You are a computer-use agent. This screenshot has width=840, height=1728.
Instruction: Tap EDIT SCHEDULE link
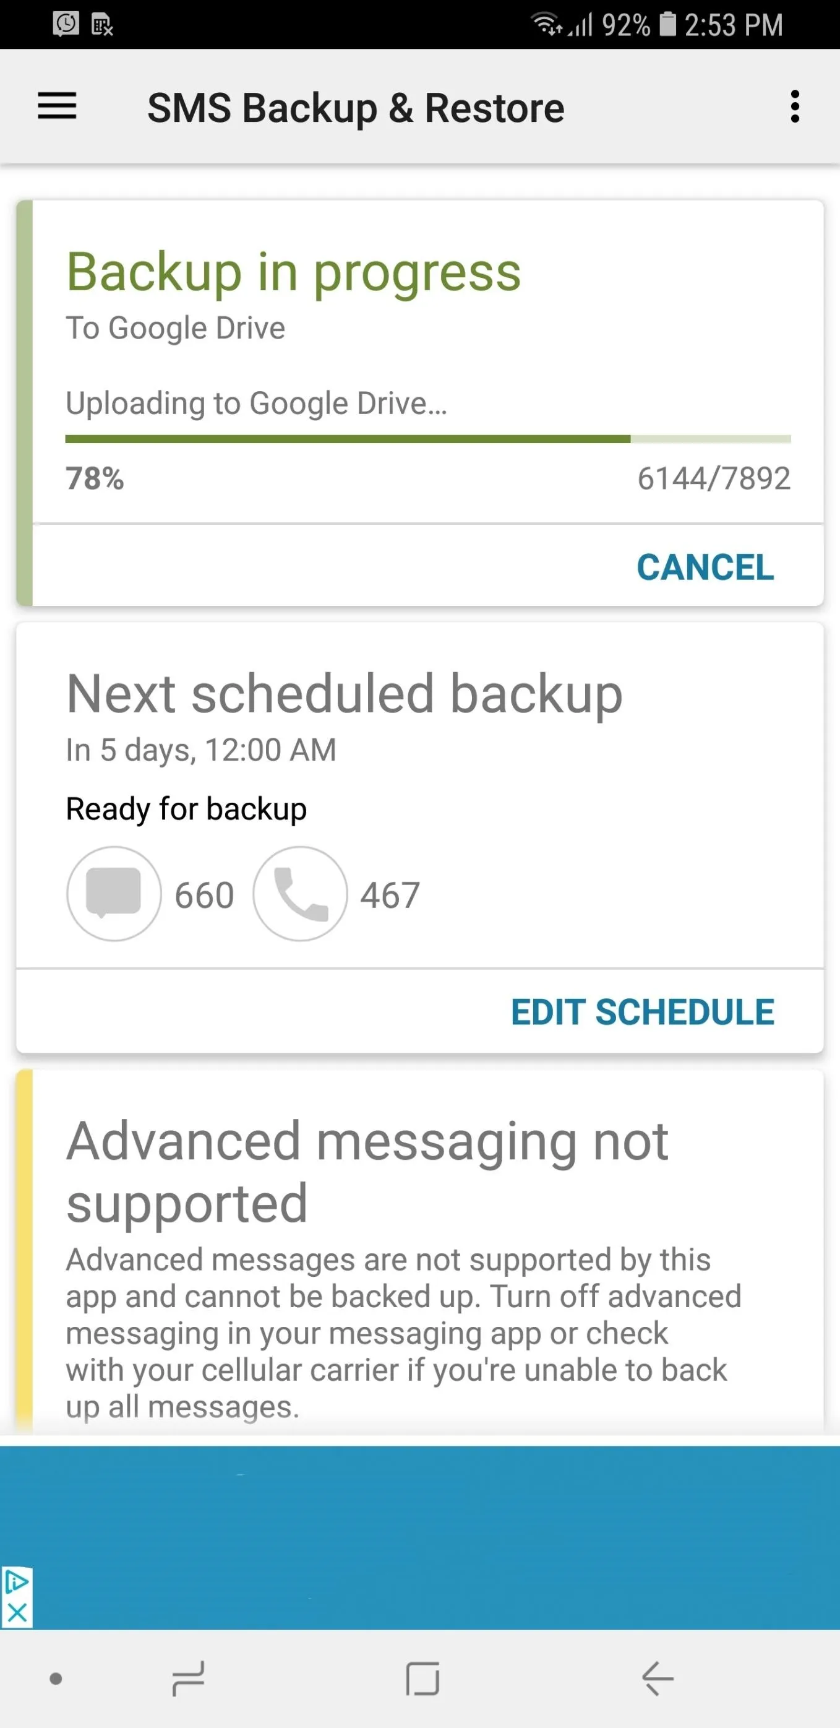(x=642, y=1013)
